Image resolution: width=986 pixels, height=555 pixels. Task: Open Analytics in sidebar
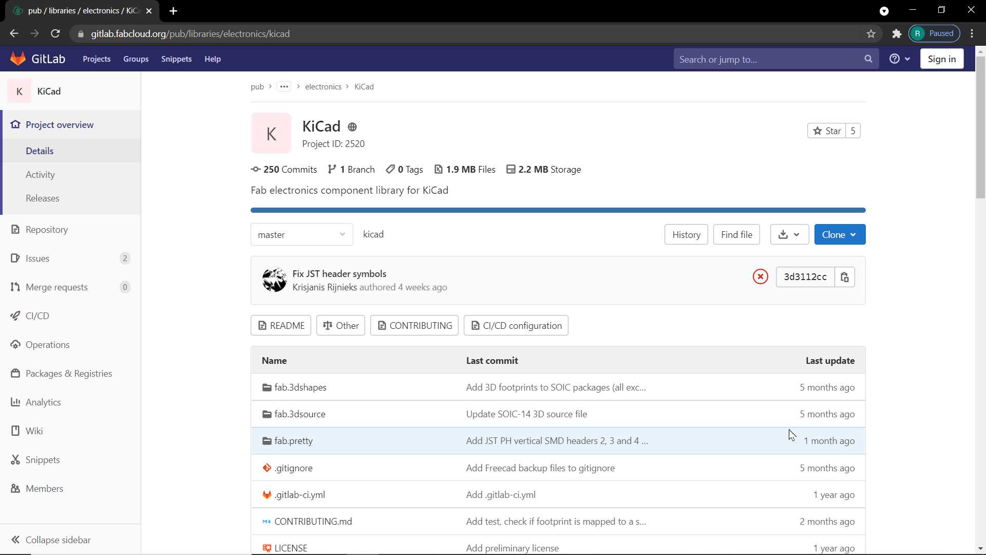tap(70, 402)
